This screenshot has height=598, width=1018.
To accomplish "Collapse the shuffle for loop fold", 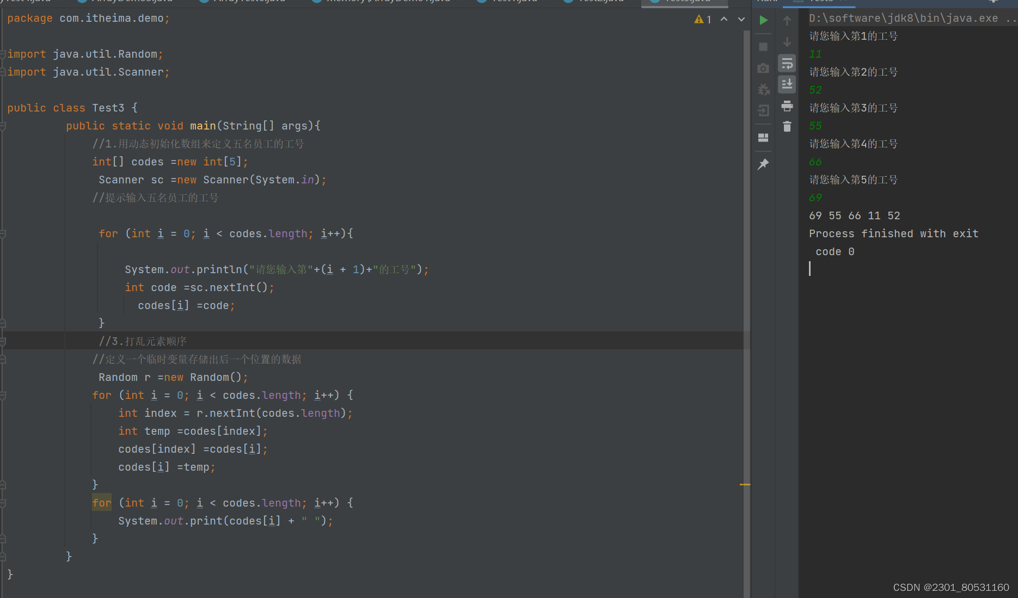I will pyautogui.click(x=3, y=396).
